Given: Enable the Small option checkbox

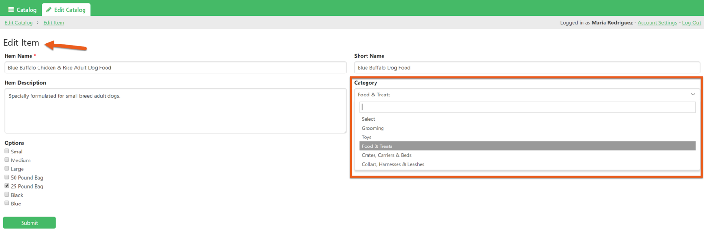Looking at the screenshot, I should pyautogui.click(x=7, y=151).
